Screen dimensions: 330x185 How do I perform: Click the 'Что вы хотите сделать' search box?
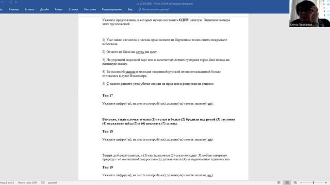[x=156, y=9]
